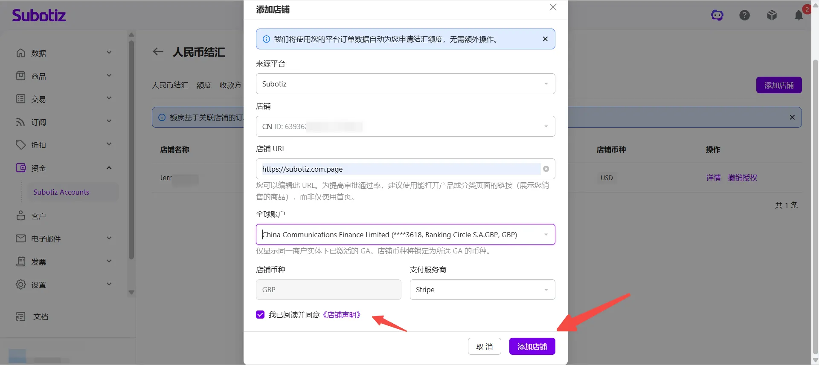Open notifications bell icon
This screenshot has width=819, height=365.
click(x=799, y=15)
